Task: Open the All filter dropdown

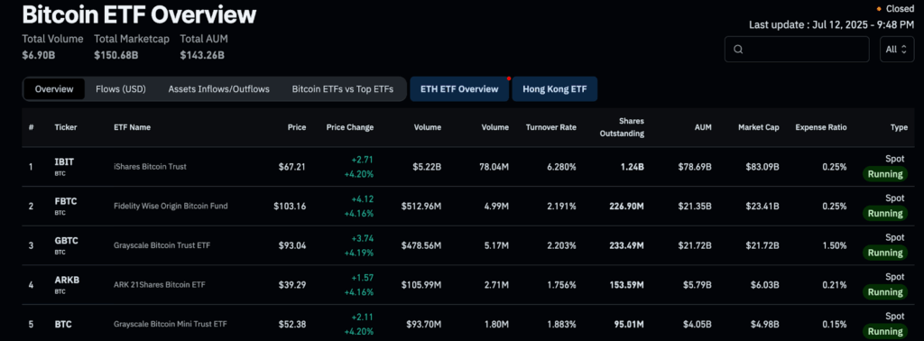Action: tap(896, 50)
